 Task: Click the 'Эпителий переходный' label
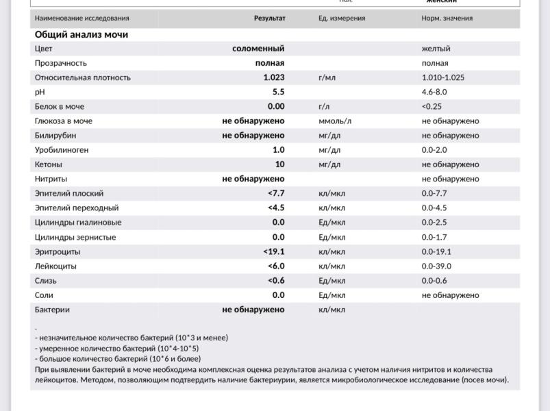(x=77, y=208)
